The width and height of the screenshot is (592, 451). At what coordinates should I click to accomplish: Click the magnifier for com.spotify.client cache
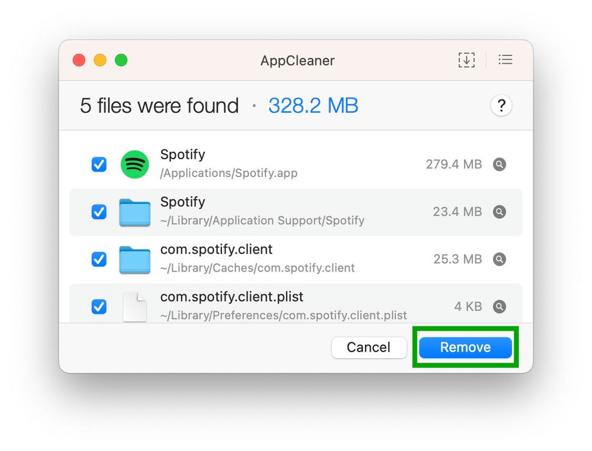coord(499,259)
